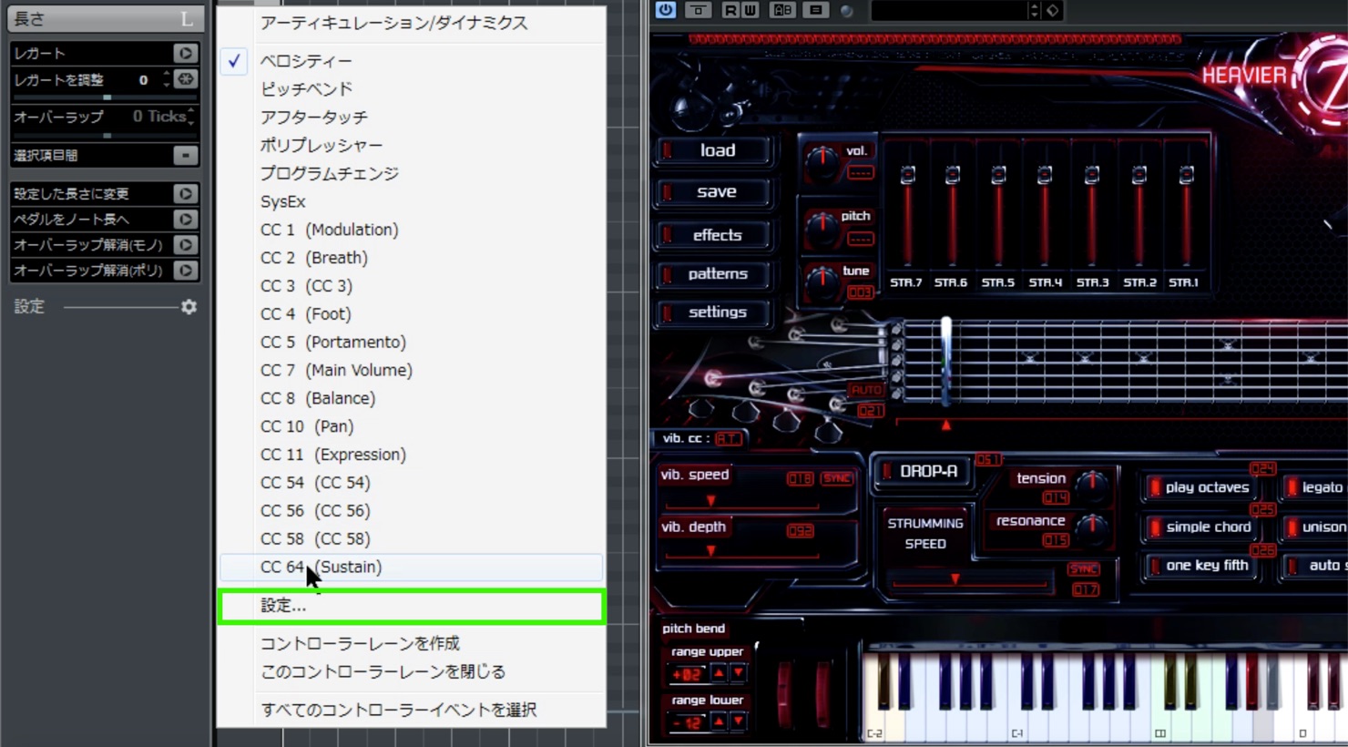Viewport: 1348px width, 747px height.
Task: Choose CC 64 (Sustain) menu entry
Action: [322, 567]
